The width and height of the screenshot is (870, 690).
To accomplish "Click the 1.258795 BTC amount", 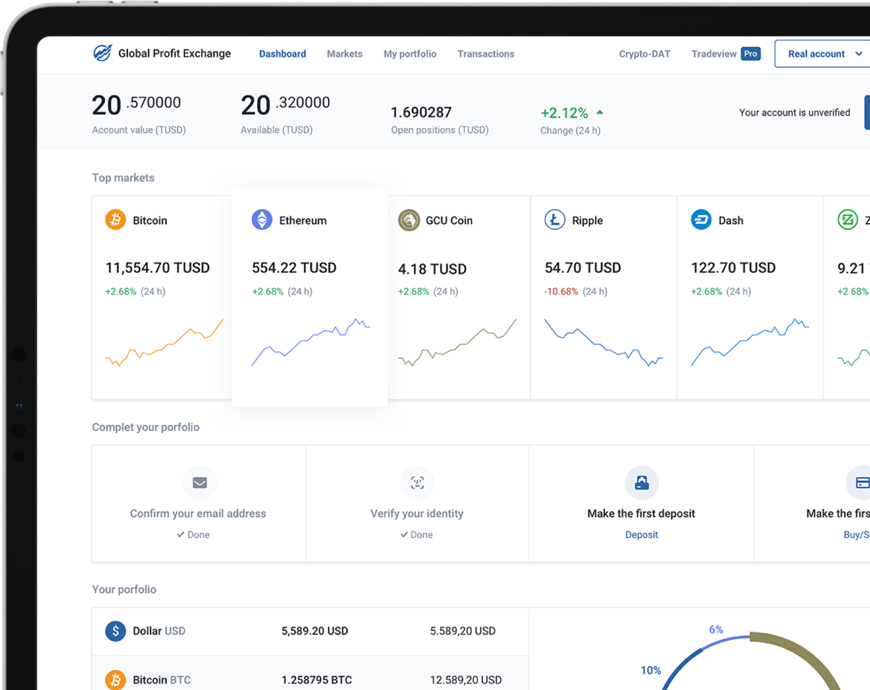I will point(317,680).
